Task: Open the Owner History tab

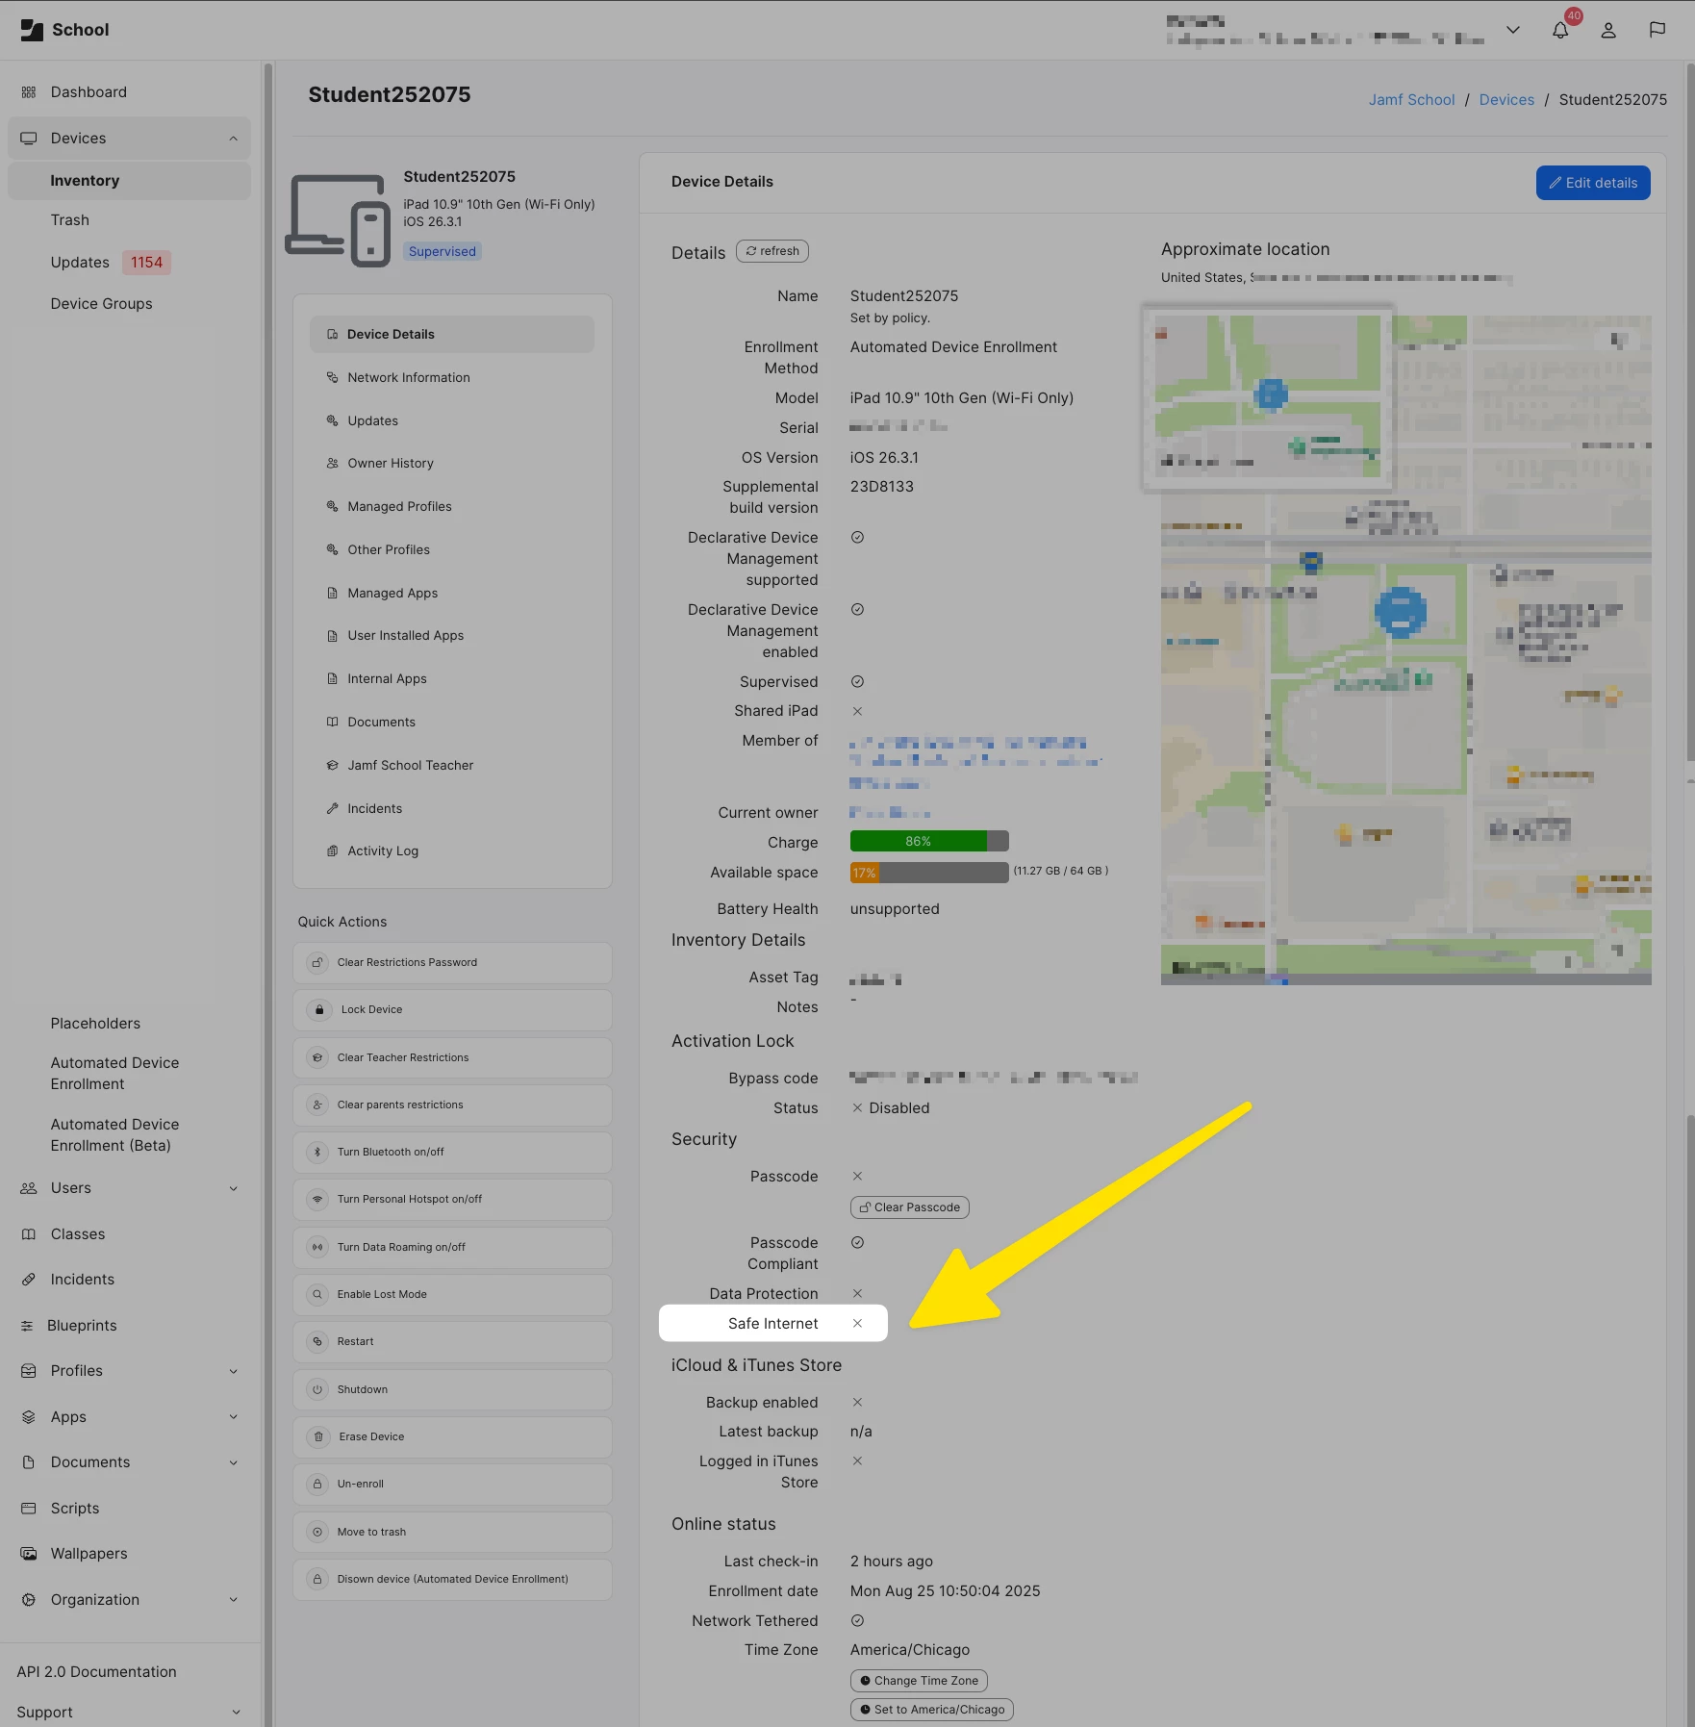Action: 451,463
